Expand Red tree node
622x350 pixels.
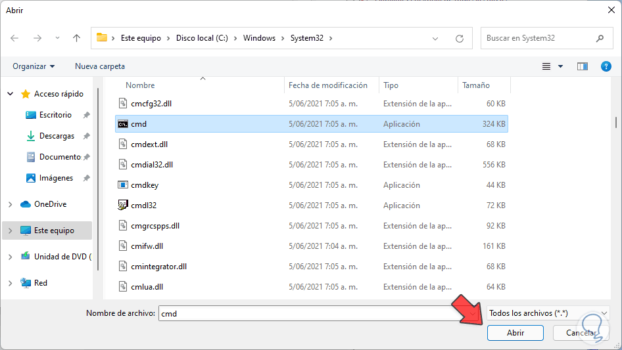click(x=11, y=283)
